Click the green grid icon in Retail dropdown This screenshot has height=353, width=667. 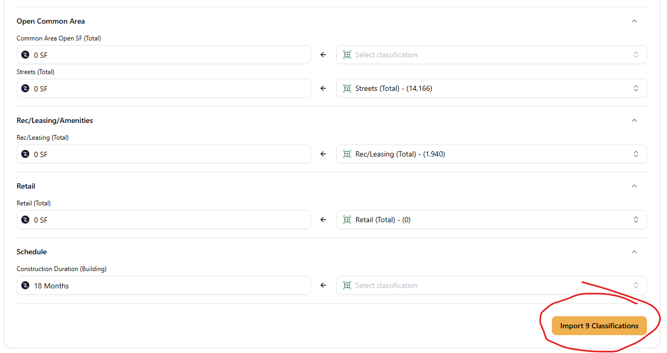347,220
